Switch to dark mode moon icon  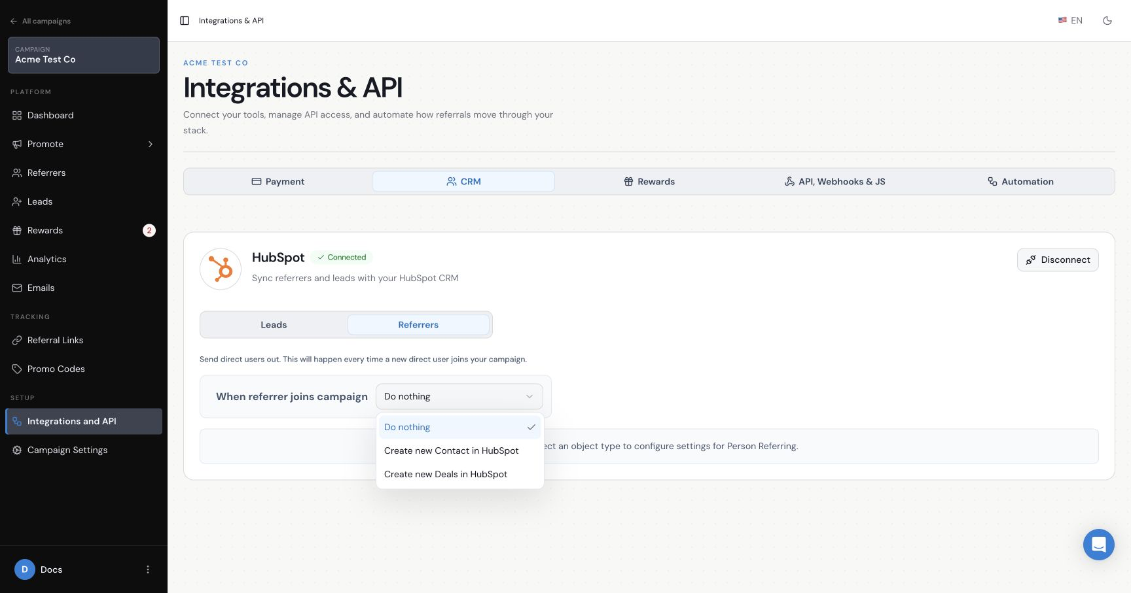tap(1107, 21)
